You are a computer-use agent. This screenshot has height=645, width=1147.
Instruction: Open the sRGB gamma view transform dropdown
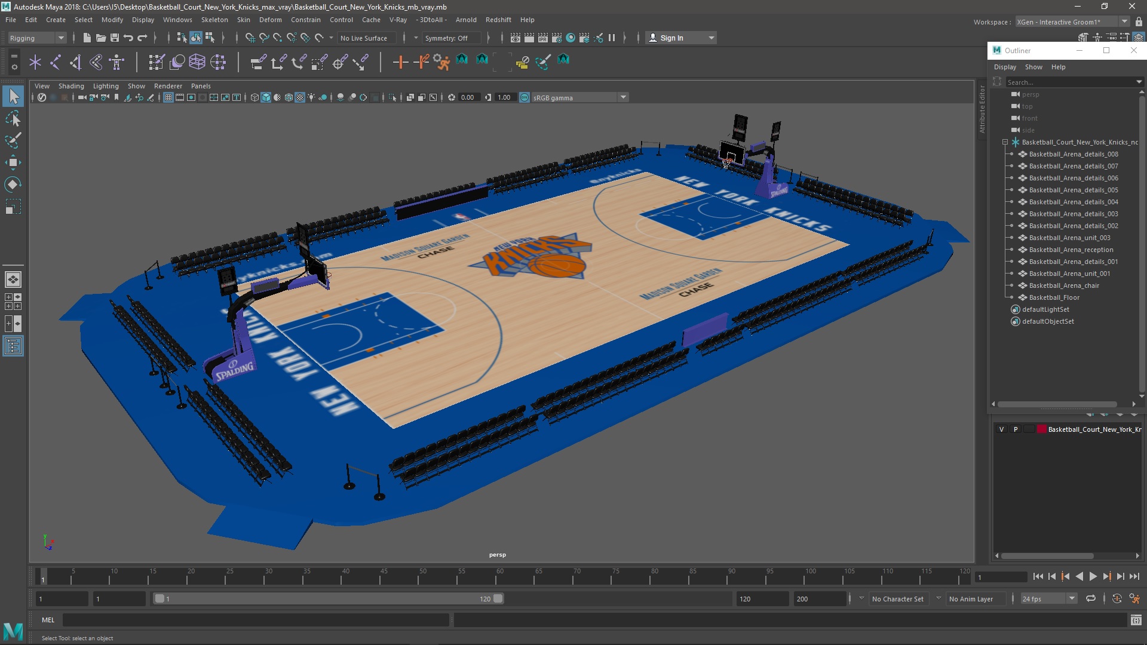tap(579, 97)
